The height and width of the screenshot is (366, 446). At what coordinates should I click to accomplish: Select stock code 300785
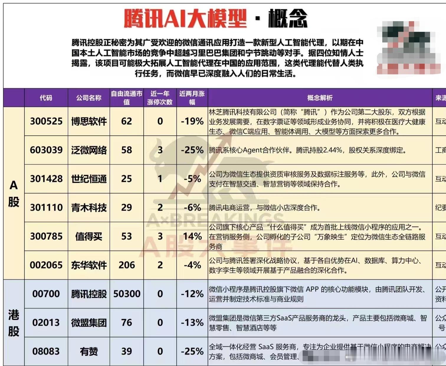[x=46, y=236]
